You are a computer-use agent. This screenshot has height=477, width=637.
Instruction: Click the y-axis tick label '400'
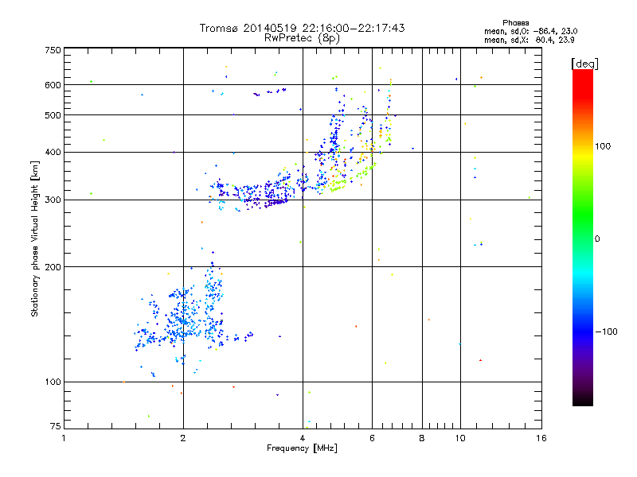click(53, 153)
